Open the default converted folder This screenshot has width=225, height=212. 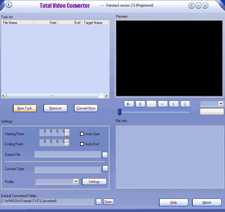point(108,202)
